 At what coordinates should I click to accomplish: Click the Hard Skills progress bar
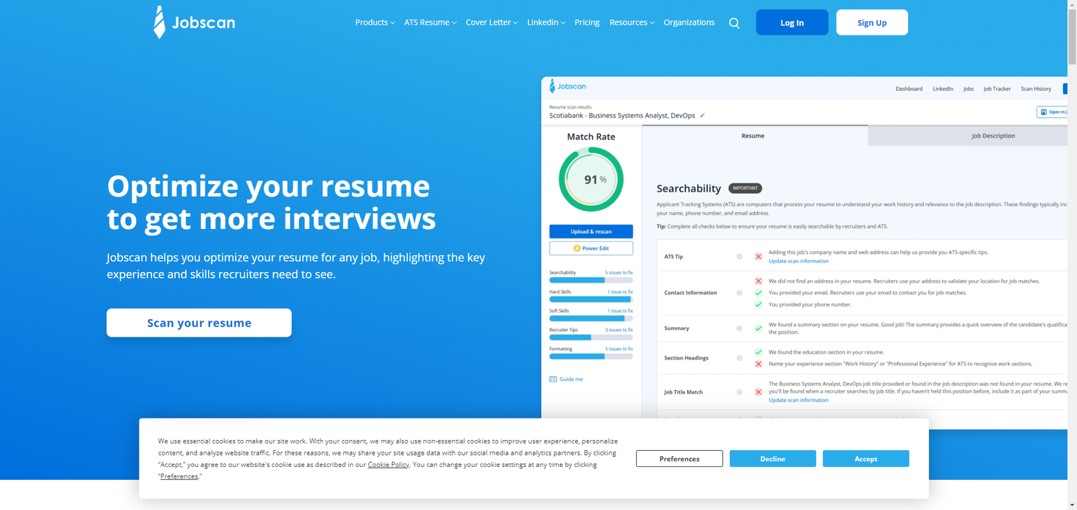(x=591, y=299)
